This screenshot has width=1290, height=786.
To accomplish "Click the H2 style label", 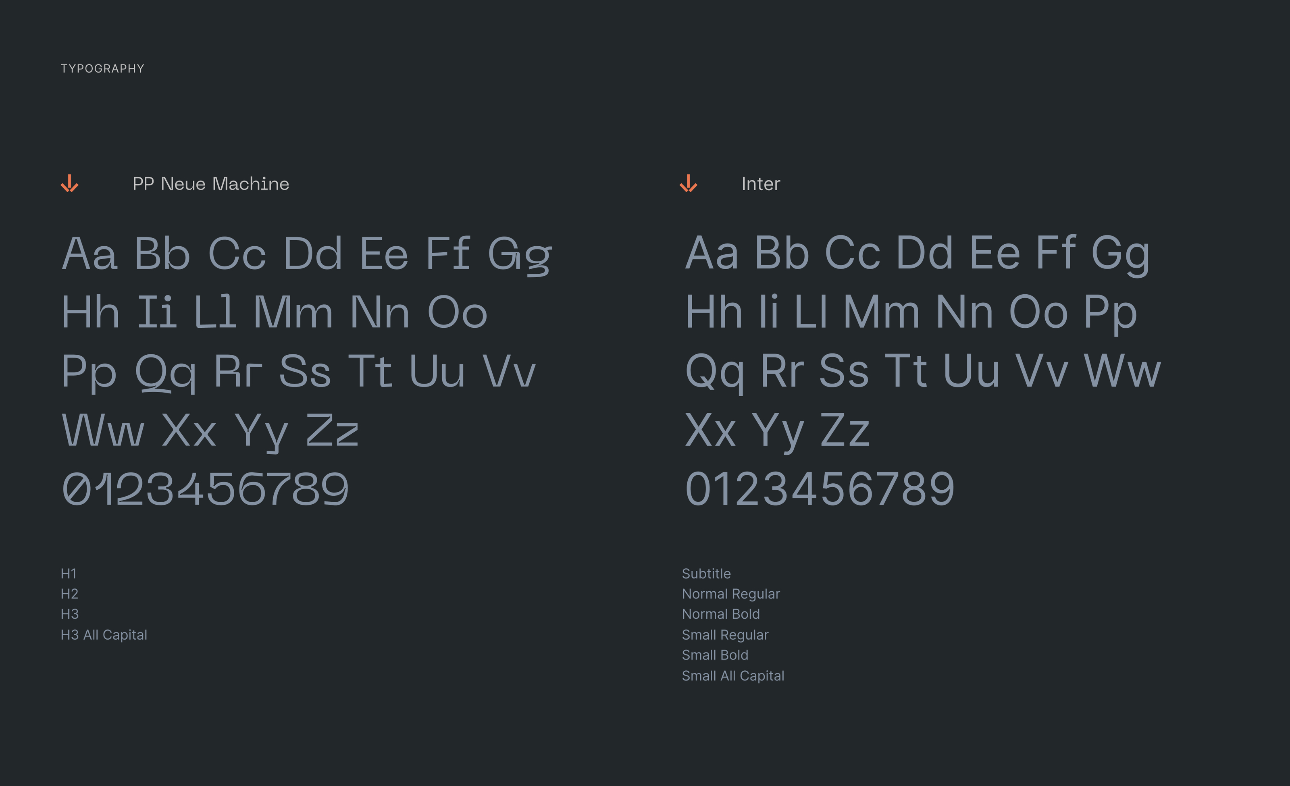I will pyautogui.click(x=70, y=594).
